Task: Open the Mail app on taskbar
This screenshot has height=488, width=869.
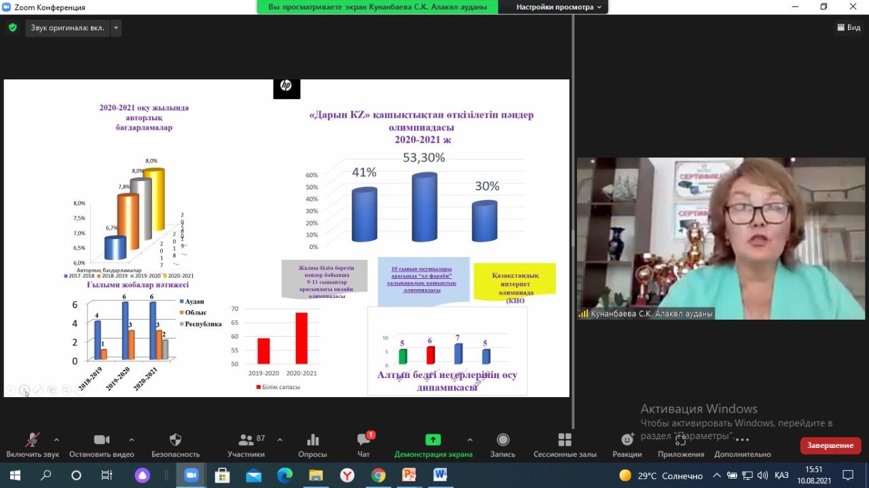Action: pyautogui.click(x=253, y=475)
